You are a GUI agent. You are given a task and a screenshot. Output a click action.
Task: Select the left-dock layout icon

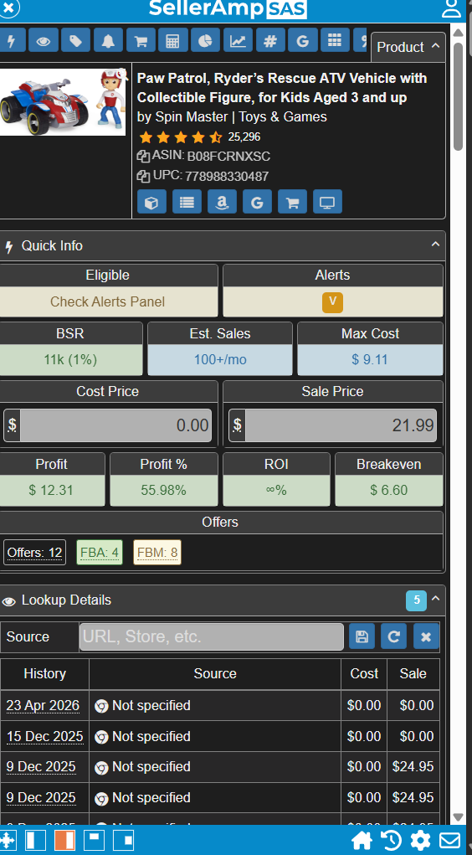[x=35, y=840]
